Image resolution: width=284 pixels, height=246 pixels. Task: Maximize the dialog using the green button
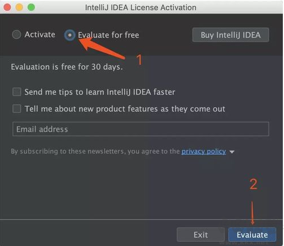click(31, 7)
